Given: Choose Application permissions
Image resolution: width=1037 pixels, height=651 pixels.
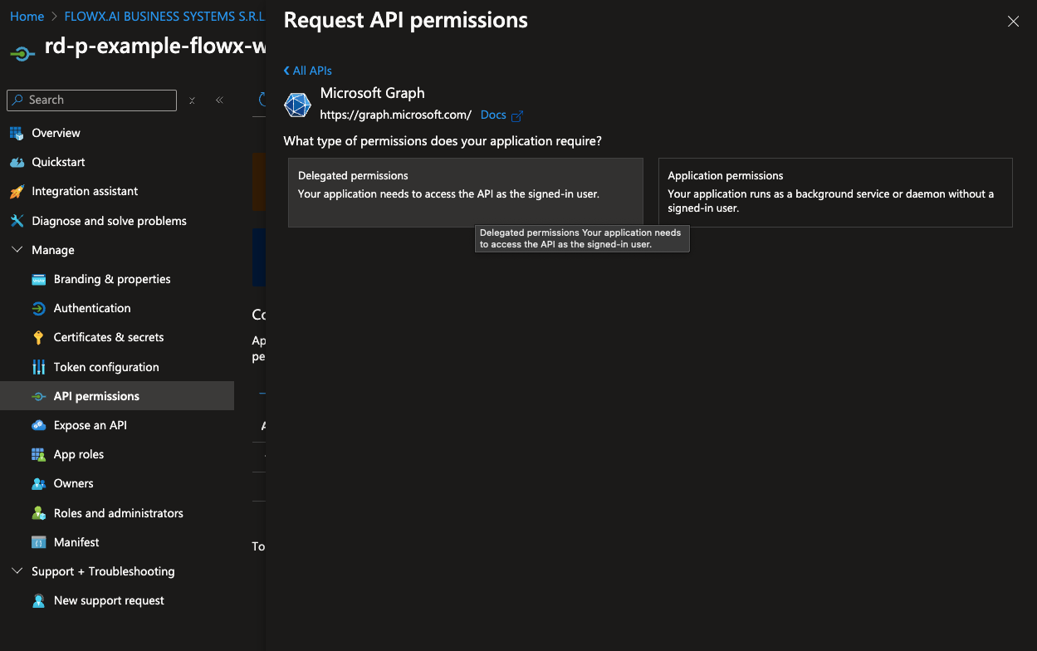Looking at the screenshot, I should [835, 193].
